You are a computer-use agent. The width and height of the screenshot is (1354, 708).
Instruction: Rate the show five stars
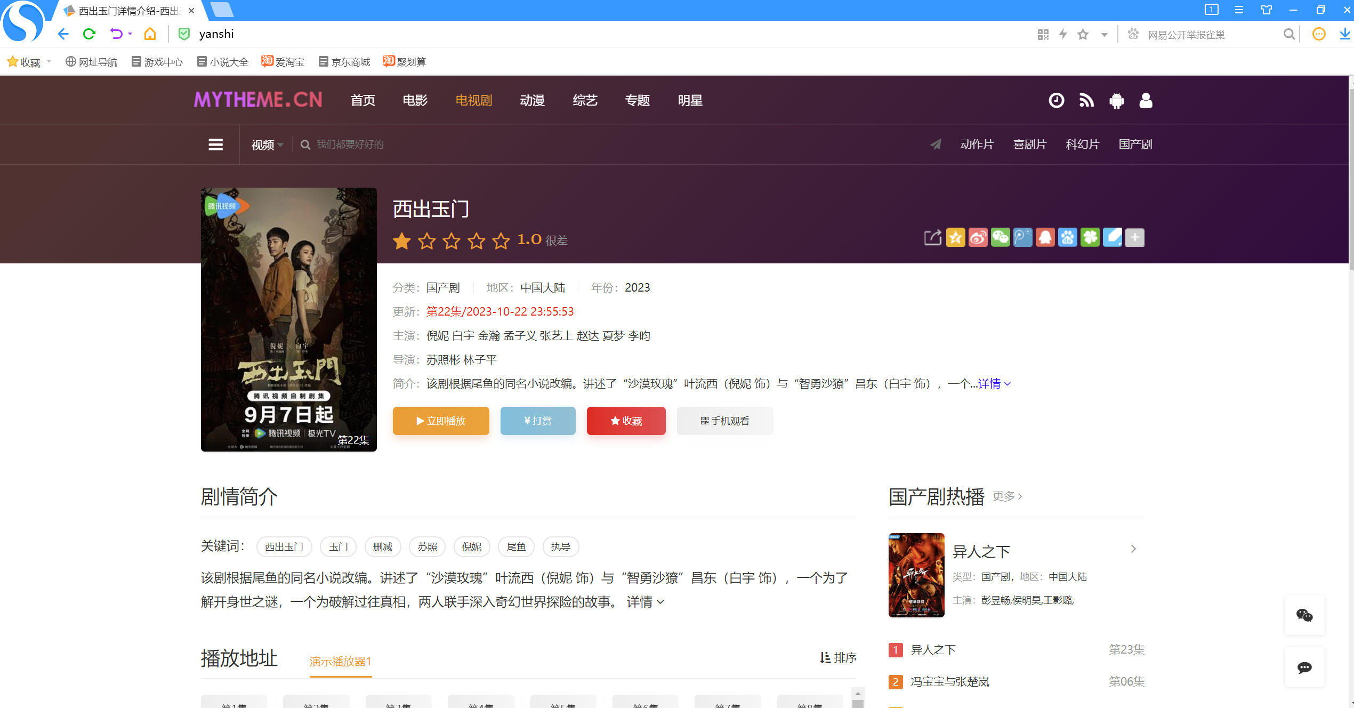click(501, 241)
